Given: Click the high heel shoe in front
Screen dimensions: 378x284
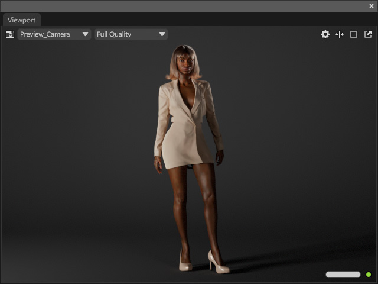Looking at the screenshot, I should (x=185, y=262).
